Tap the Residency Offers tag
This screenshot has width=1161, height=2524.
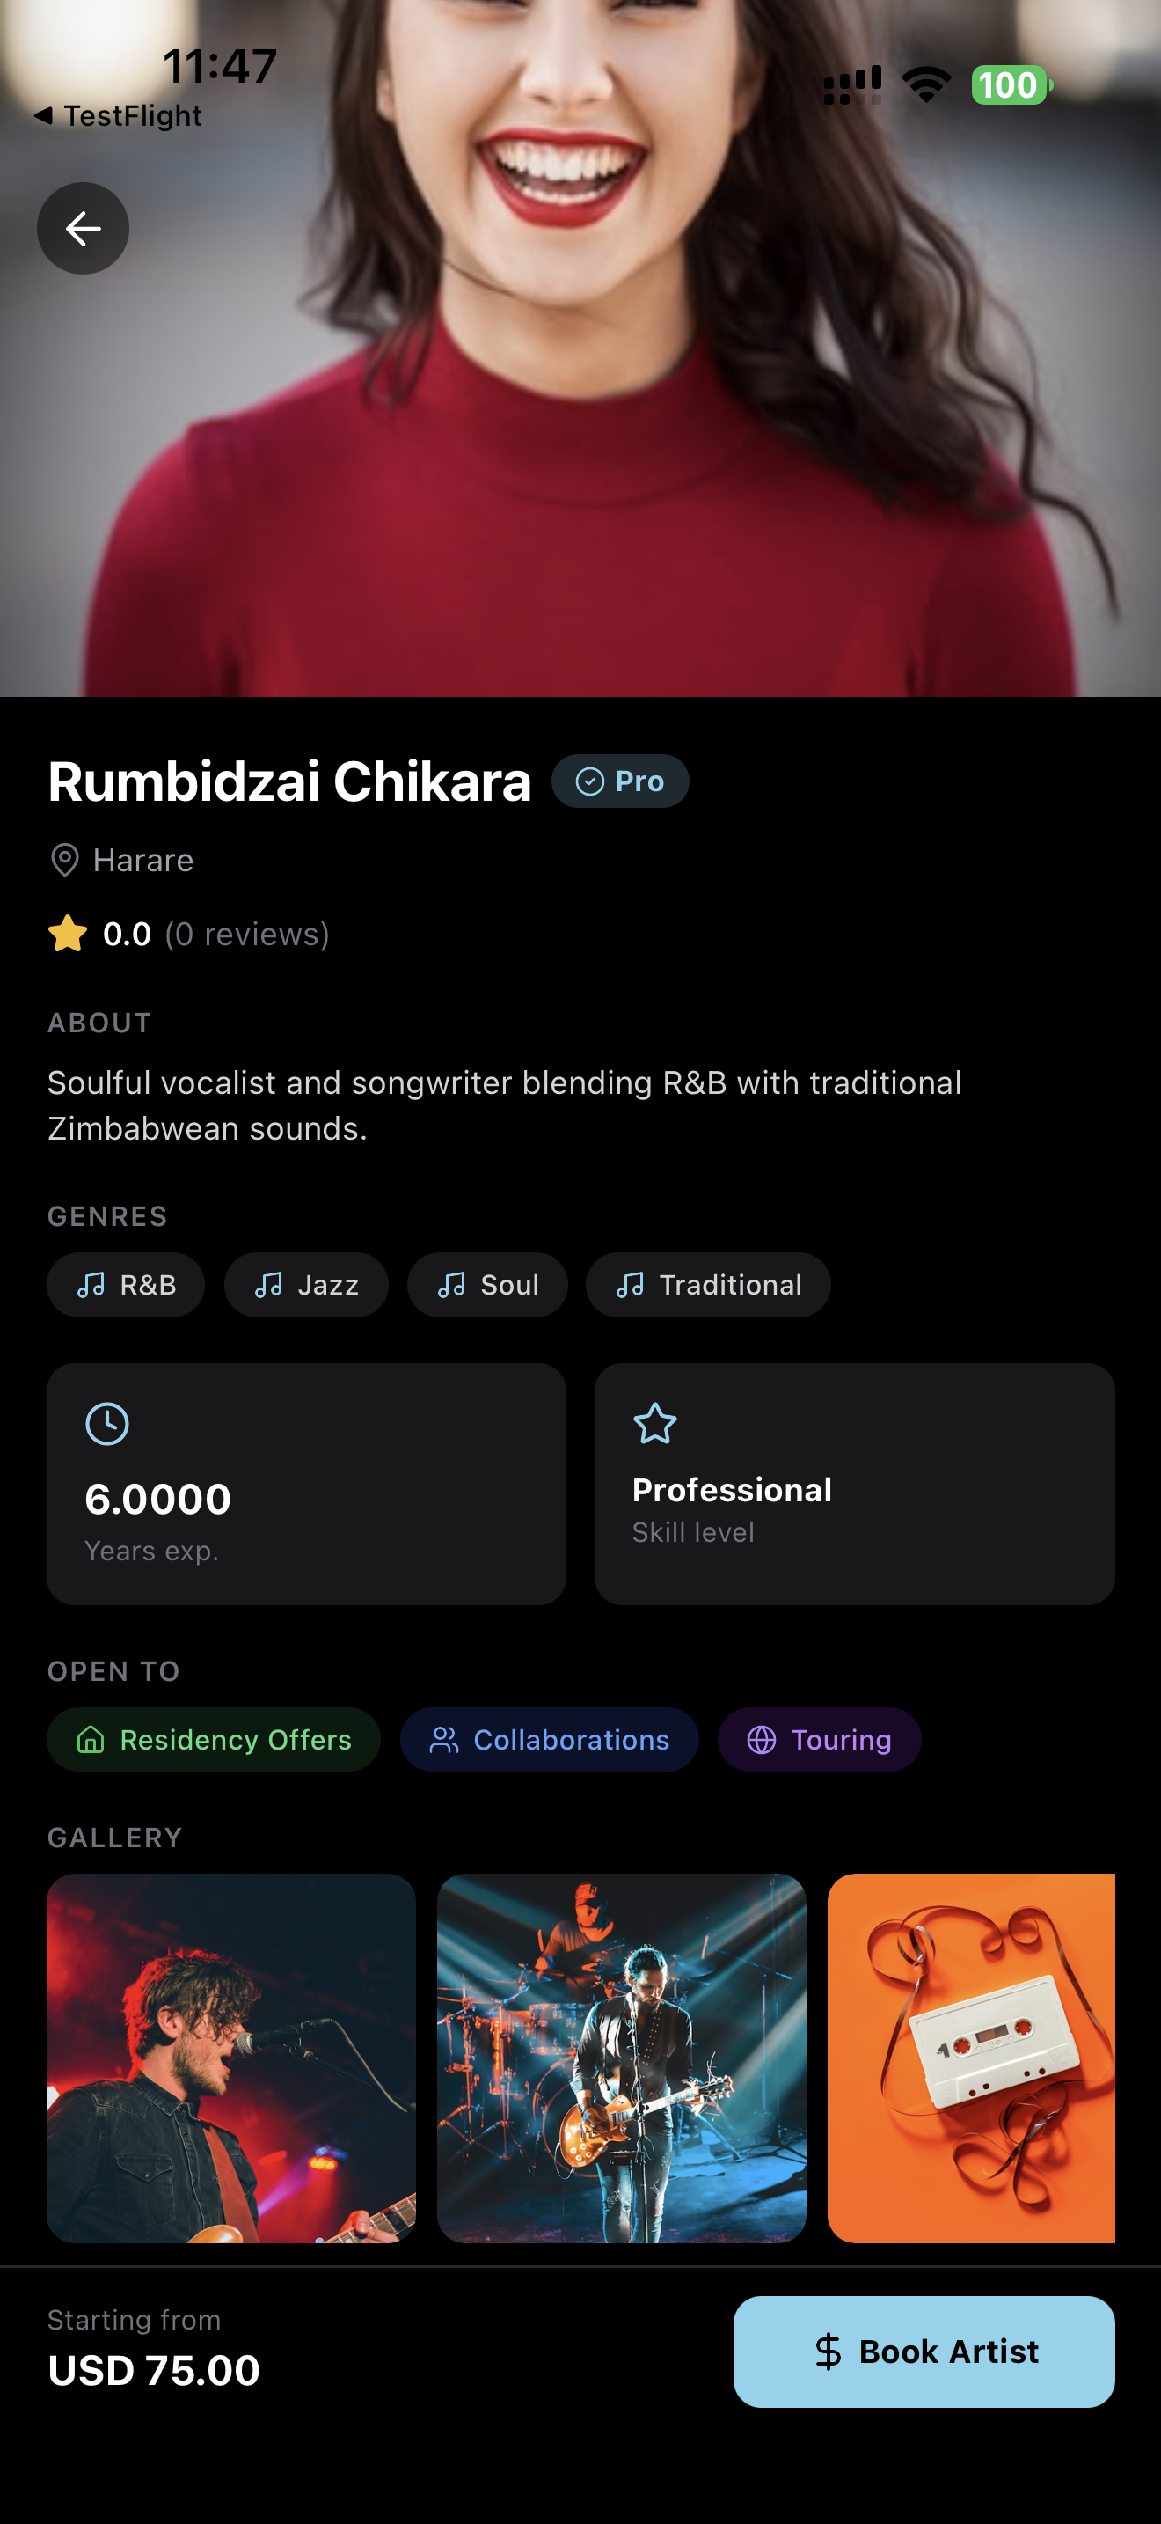[x=214, y=1739]
